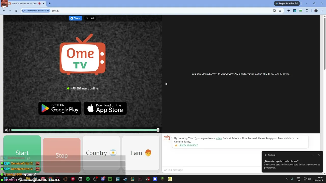
Task: Click the microphone icon in system tray
Action: tap(292, 179)
